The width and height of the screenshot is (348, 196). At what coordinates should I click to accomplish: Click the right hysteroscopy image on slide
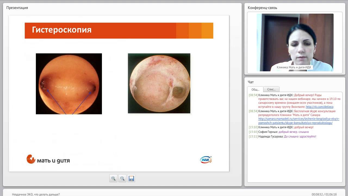pyautogui.click(x=159, y=83)
